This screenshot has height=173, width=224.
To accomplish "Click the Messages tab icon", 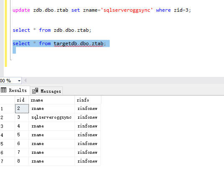I will click(x=35, y=91).
